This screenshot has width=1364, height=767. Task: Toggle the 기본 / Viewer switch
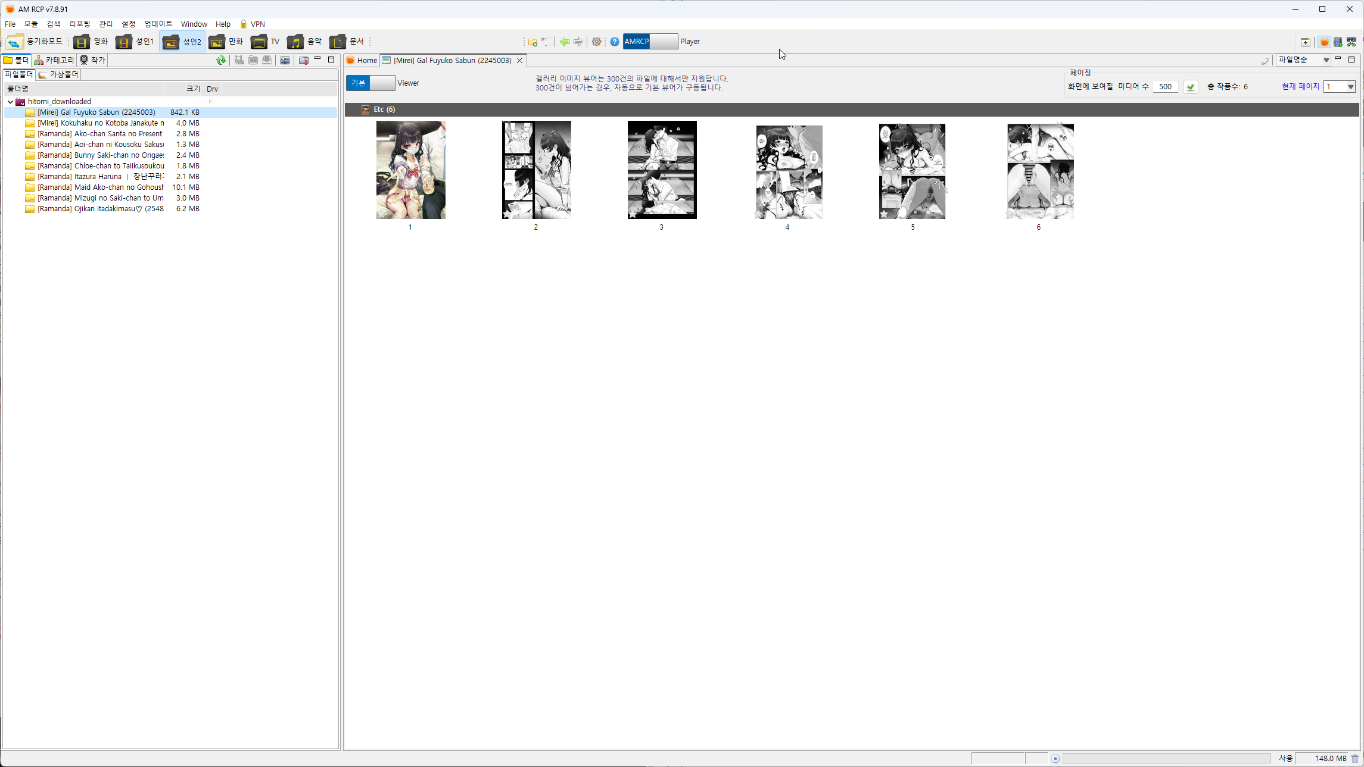[x=370, y=83]
